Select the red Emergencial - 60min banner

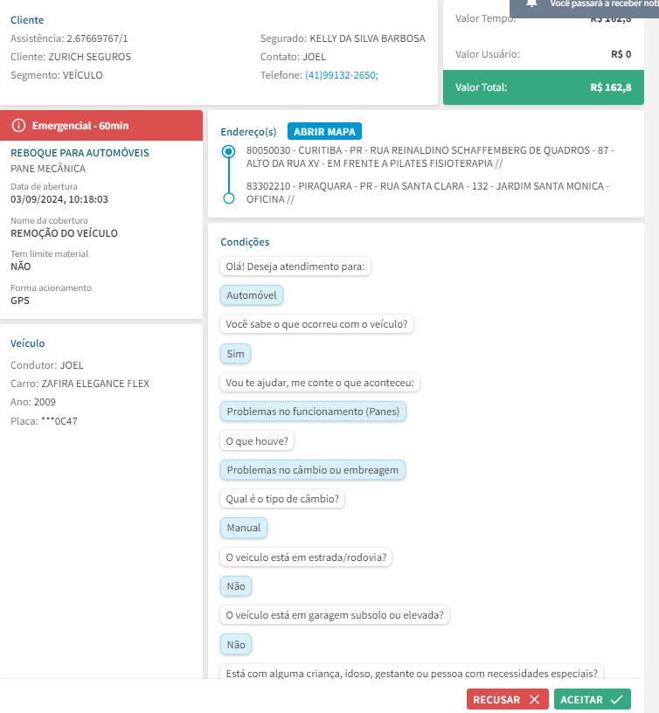click(x=101, y=126)
